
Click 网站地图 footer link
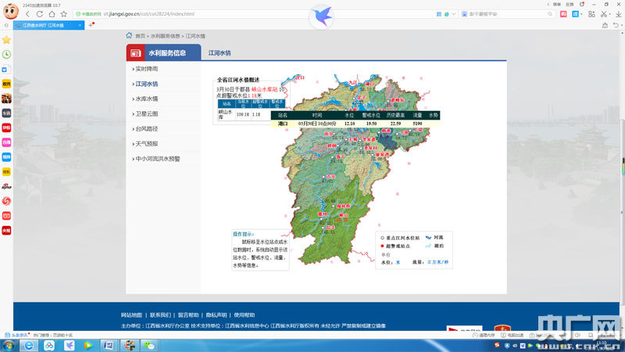point(131,315)
